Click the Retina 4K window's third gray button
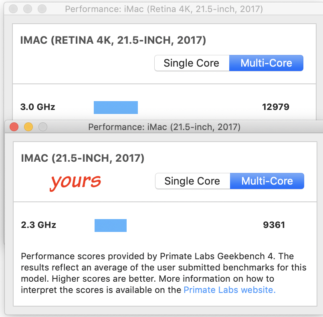The width and height of the screenshot is (323, 317). click(x=42, y=9)
